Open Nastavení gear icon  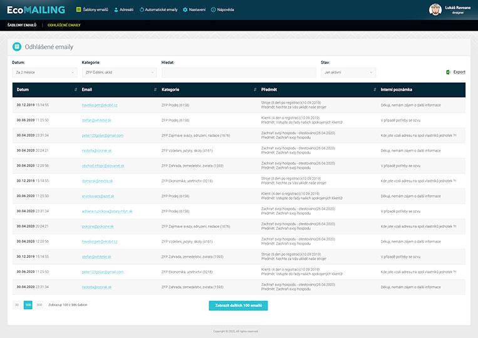(185, 10)
